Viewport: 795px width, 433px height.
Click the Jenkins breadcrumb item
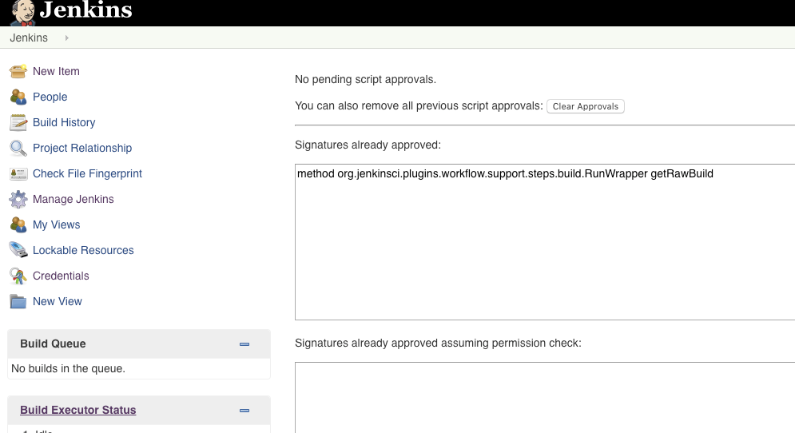tap(29, 38)
